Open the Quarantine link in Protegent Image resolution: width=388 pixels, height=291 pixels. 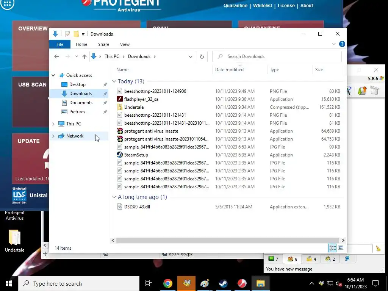(235, 5)
